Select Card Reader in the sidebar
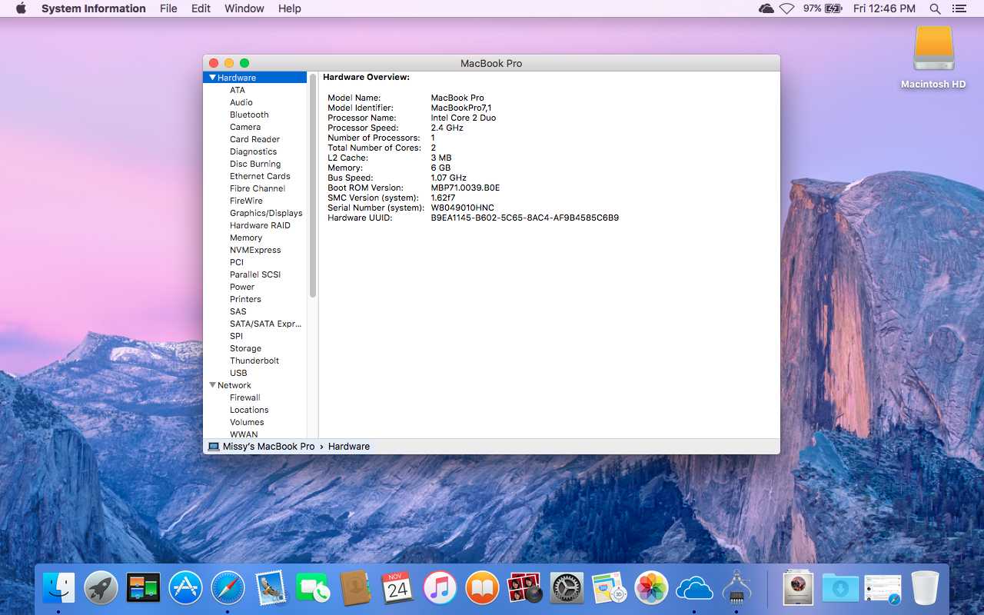The image size is (984, 615). pos(254,139)
